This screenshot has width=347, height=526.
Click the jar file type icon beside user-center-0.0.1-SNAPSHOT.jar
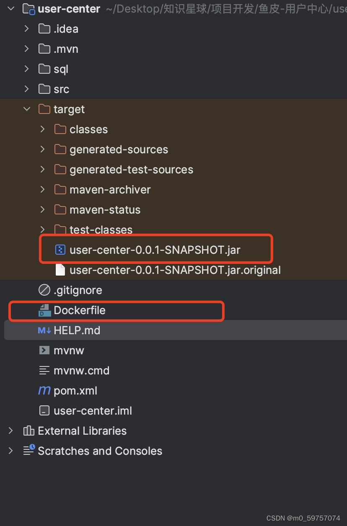[61, 249]
